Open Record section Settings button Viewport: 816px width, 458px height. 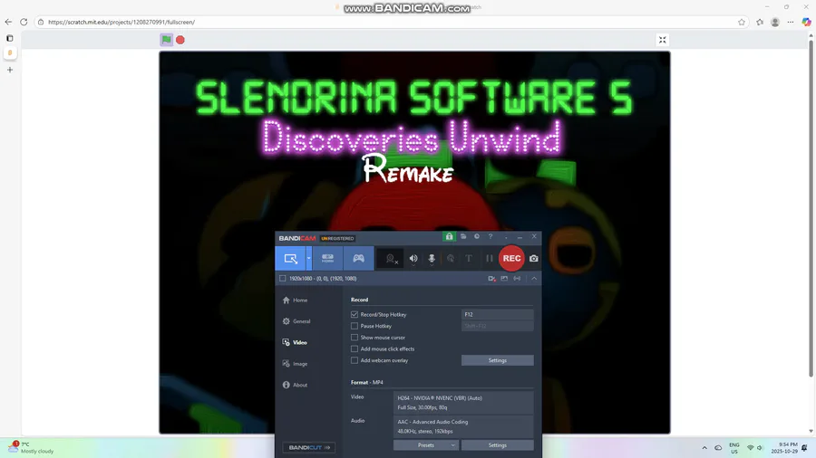pos(498,360)
